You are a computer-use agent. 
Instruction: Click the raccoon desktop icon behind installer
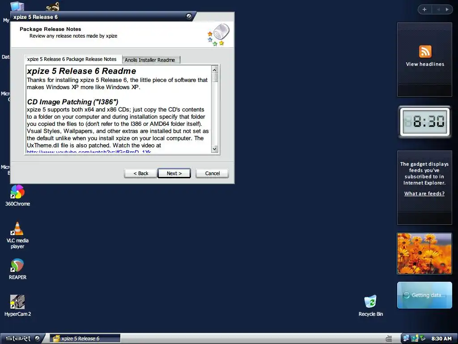tap(53, 6)
